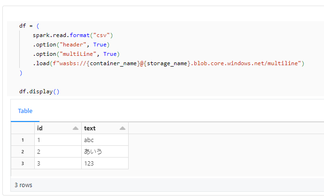Click id cell in abc row

(58, 140)
